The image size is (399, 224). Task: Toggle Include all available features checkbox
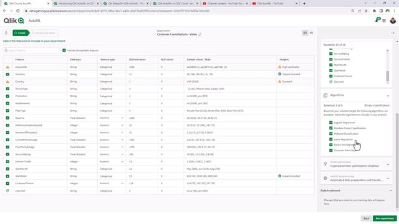[x=64, y=50]
